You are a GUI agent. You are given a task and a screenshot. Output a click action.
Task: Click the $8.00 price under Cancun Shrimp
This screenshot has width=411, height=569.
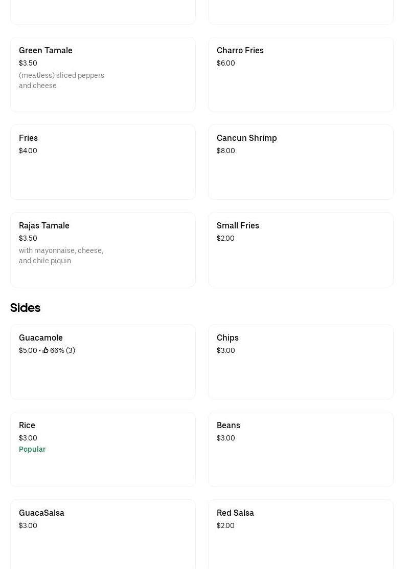pyautogui.click(x=225, y=151)
